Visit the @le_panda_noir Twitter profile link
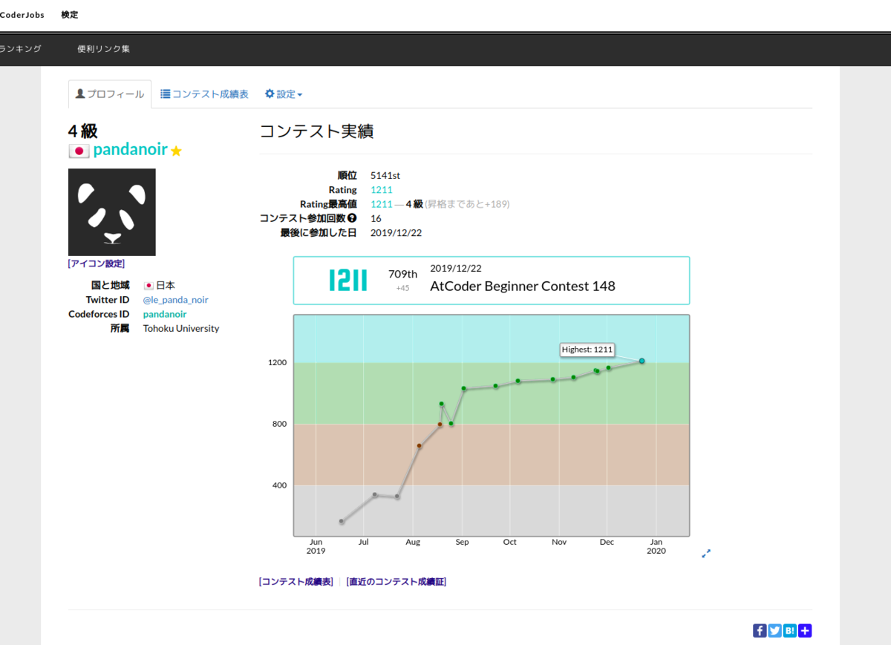The image size is (891, 645). pyautogui.click(x=175, y=299)
